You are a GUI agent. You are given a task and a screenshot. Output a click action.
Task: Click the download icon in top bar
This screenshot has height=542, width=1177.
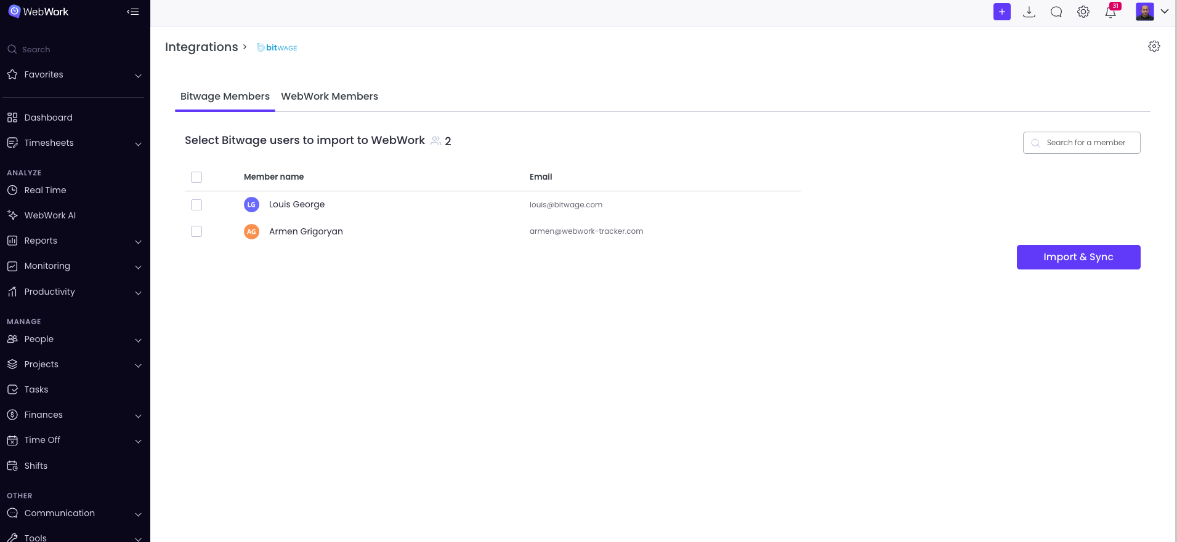[x=1029, y=12]
